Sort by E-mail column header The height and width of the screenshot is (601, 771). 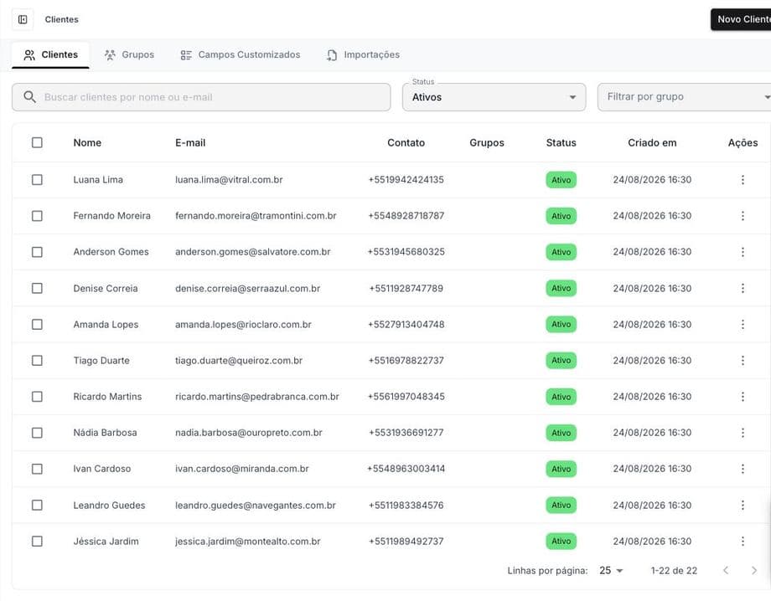[190, 142]
